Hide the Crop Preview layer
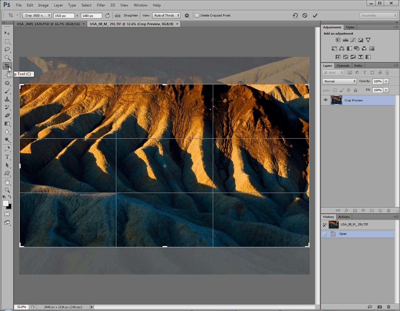 326,100
